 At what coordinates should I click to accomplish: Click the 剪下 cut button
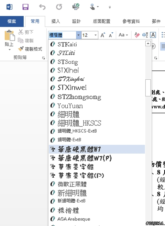[x=26, y=32]
